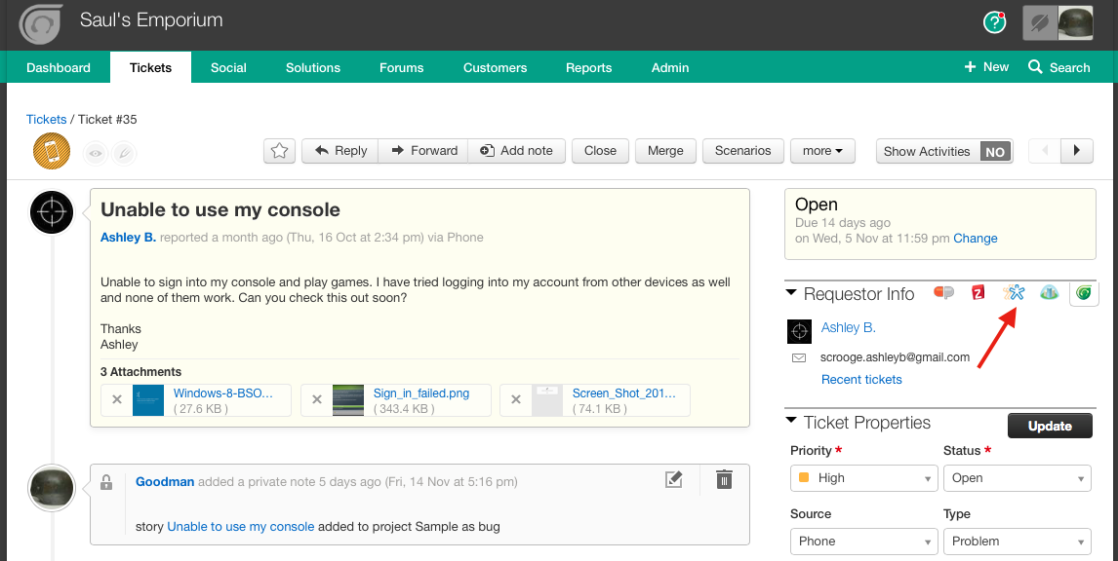1118x561 pixels.
Task: Click the lock icon on private note
Action: 106,482
